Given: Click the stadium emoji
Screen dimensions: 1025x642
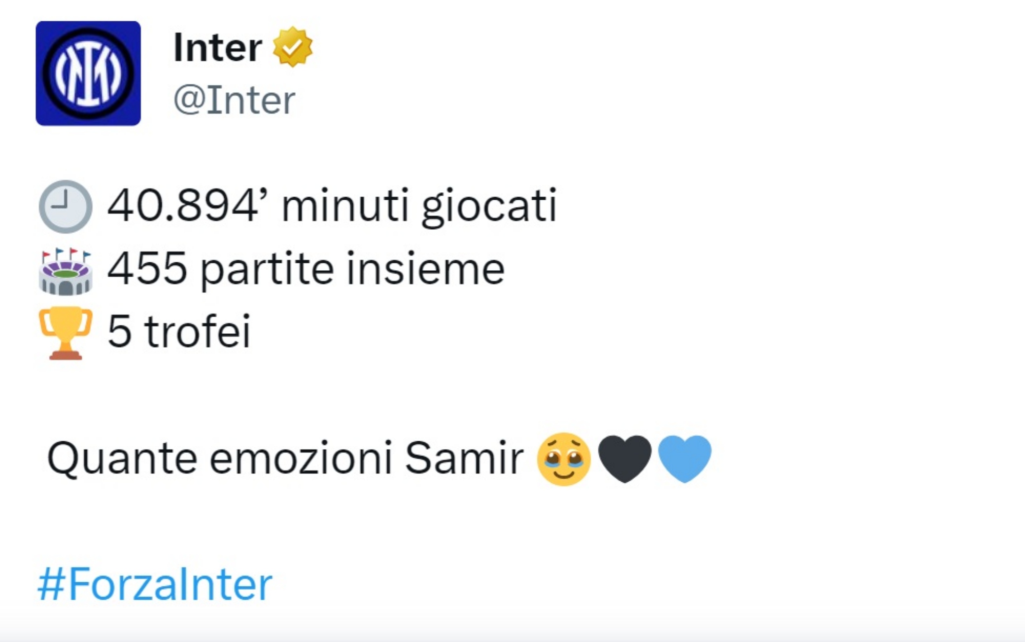Looking at the screenshot, I should pyautogui.click(x=66, y=271).
